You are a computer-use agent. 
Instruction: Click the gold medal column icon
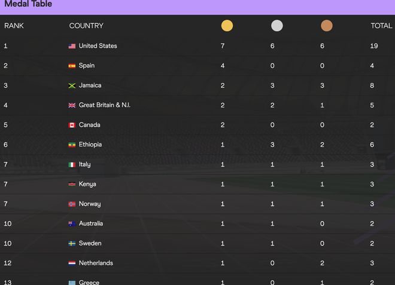click(227, 26)
